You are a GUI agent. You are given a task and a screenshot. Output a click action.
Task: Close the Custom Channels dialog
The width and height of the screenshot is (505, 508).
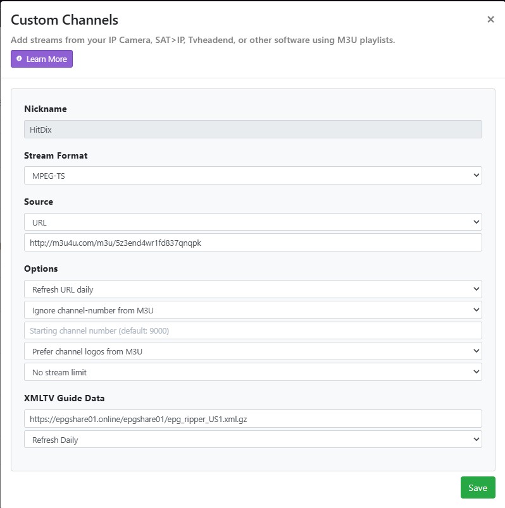point(490,20)
